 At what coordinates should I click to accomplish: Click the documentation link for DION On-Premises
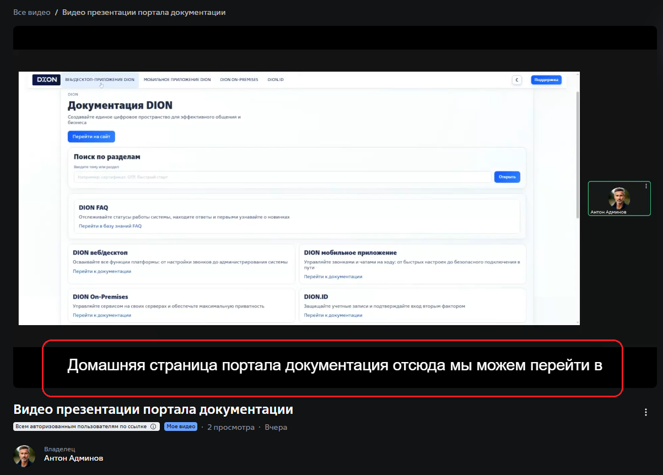pyautogui.click(x=102, y=315)
